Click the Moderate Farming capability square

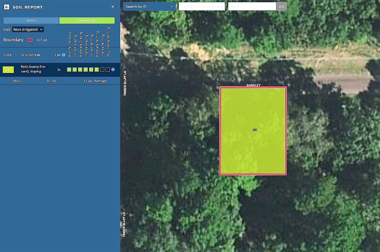pyautogui.click(x=97, y=70)
